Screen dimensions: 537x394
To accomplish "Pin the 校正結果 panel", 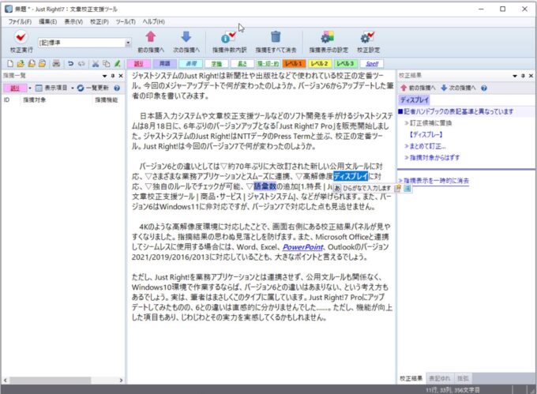I will tap(523, 76).
